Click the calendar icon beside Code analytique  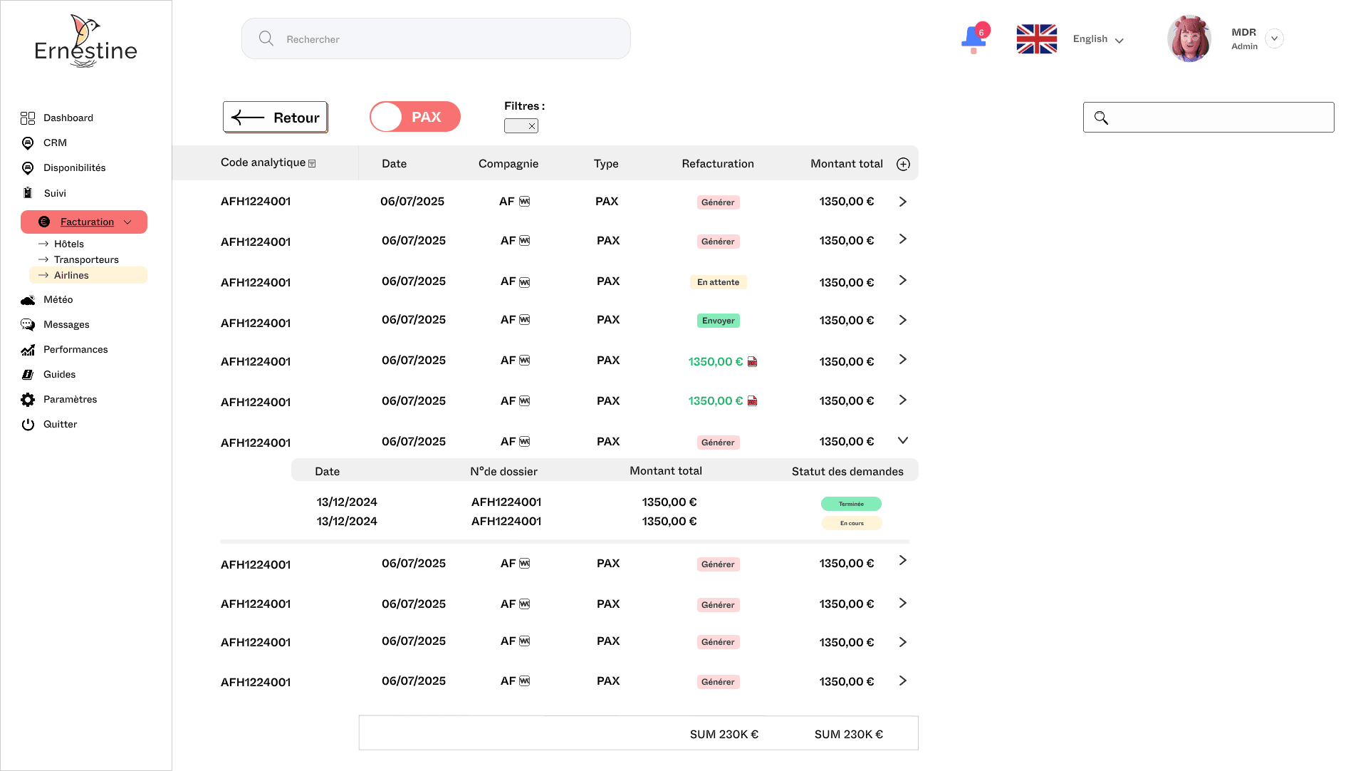(312, 163)
